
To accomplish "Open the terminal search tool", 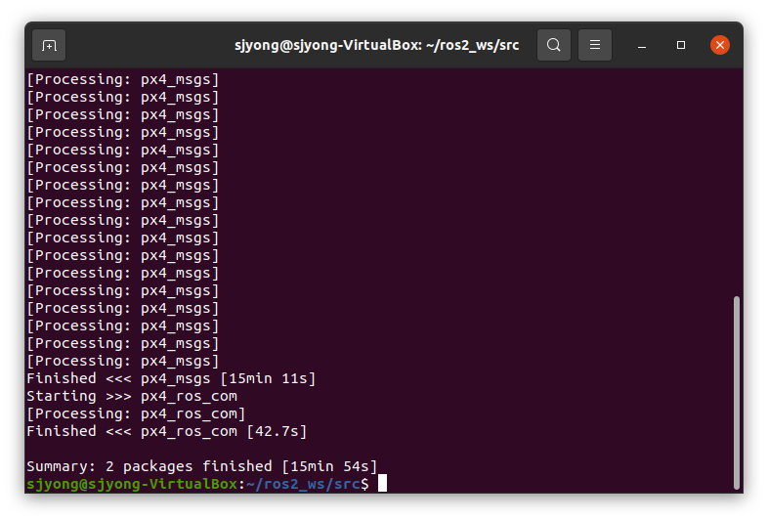I will pyautogui.click(x=553, y=45).
